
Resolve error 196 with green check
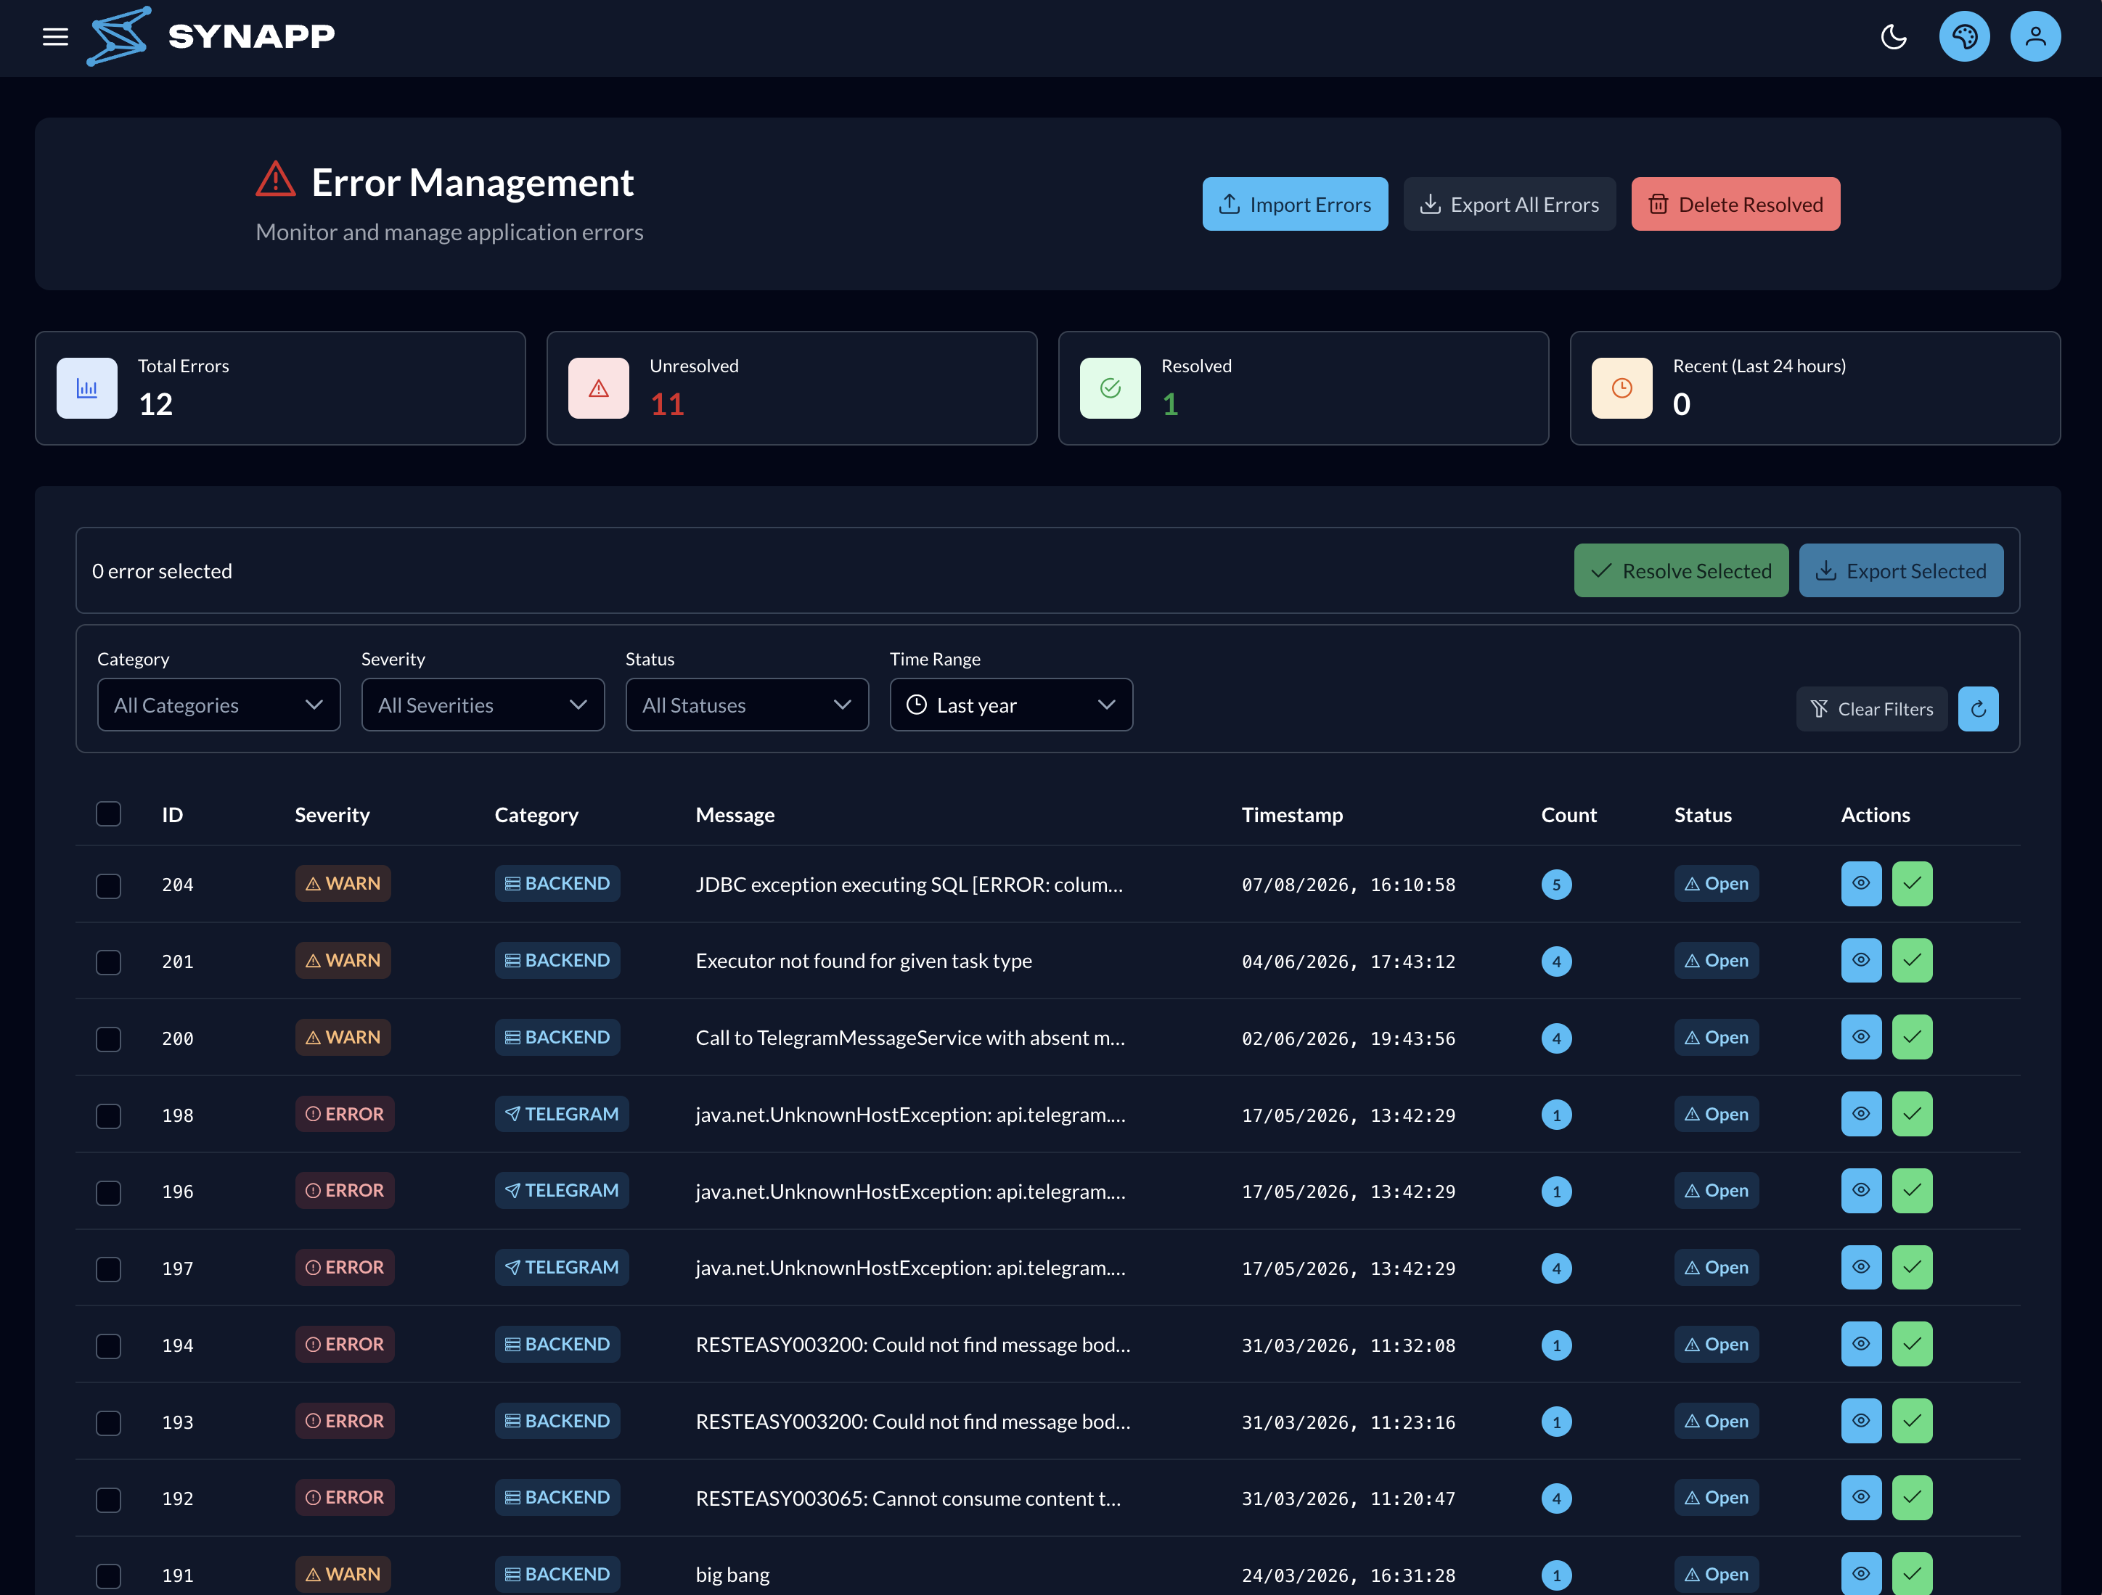click(1911, 1190)
